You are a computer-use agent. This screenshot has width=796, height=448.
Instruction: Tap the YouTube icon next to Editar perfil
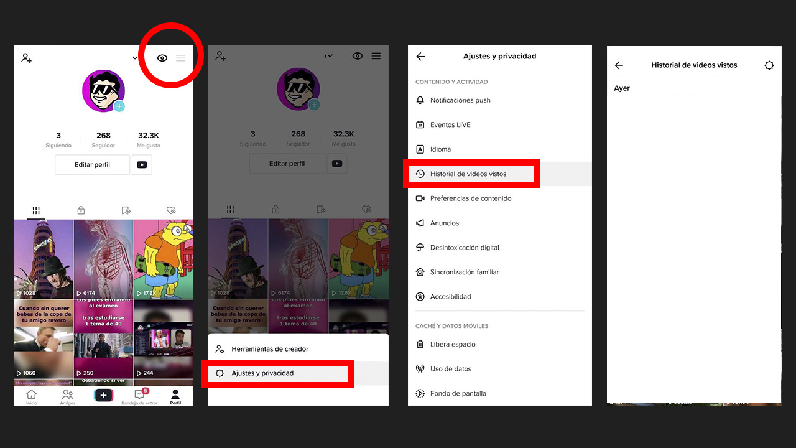click(142, 164)
